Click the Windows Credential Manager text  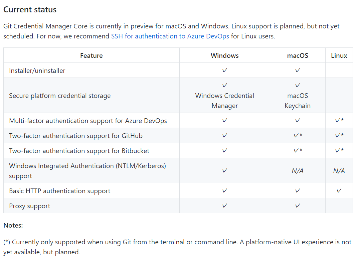point(224,101)
